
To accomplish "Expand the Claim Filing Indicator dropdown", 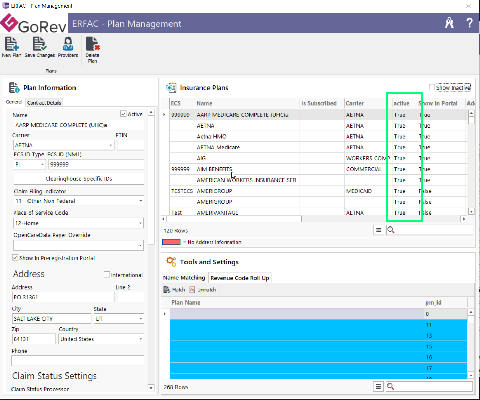I will [x=141, y=201].
